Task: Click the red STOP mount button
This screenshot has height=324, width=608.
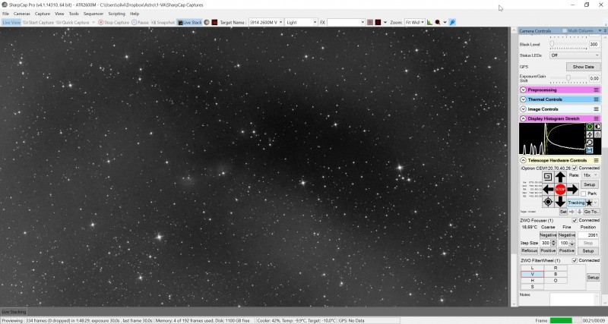Action: pos(560,189)
